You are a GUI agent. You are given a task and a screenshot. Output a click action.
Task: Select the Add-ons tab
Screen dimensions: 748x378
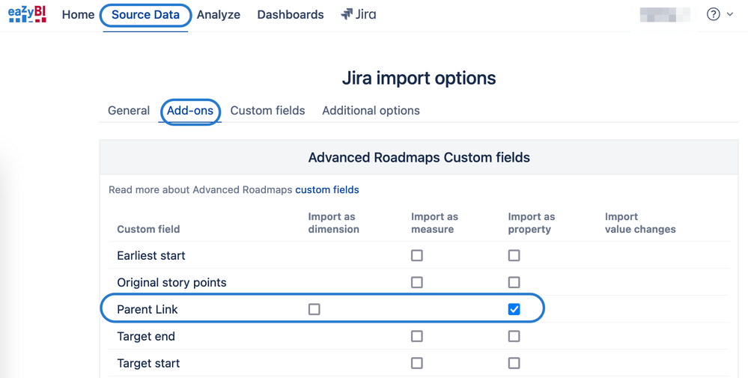tap(190, 111)
